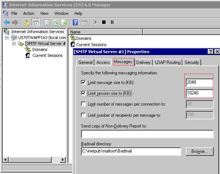Click the Export list toolbar icon
Image resolution: width=220 pixels, height=174 pixels.
click(x=64, y=22)
